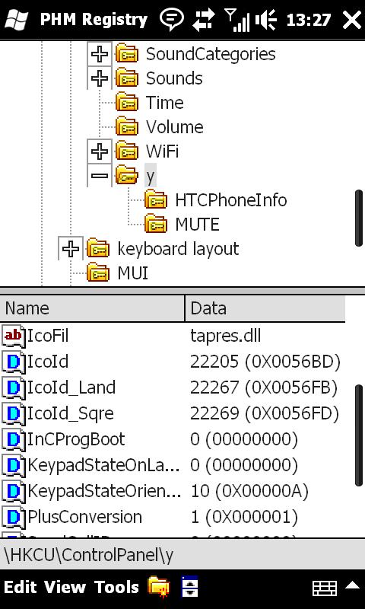This screenshot has width=365, height=609.
Task: Open the Windows Start flag icon
Action: [16, 19]
